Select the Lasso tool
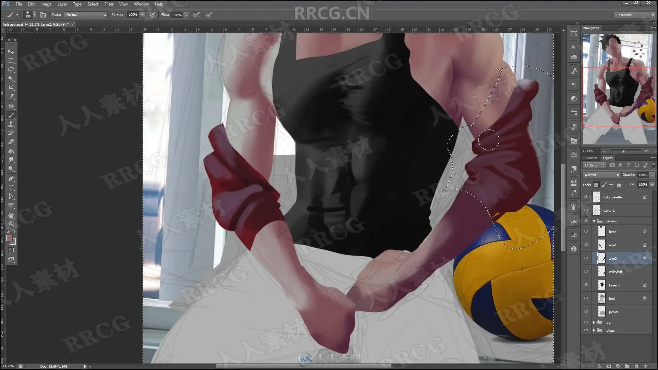 (x=11, y=70)
